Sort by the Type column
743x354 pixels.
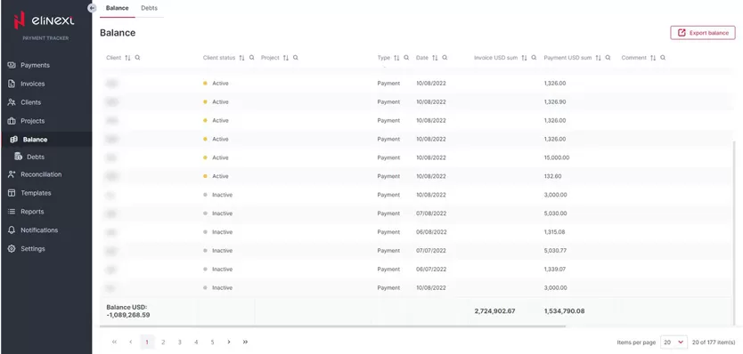(x=396, y=58)
